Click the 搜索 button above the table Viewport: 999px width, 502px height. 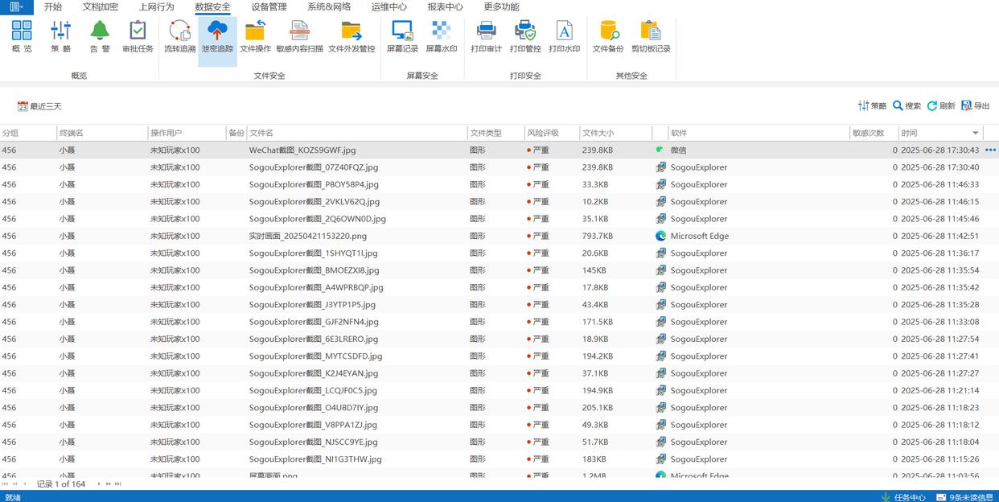click(906, 106)
